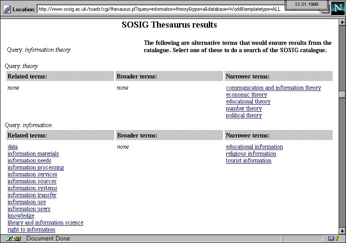
Task: Click the 'Document: Done' status text
Action: point(48,239)
